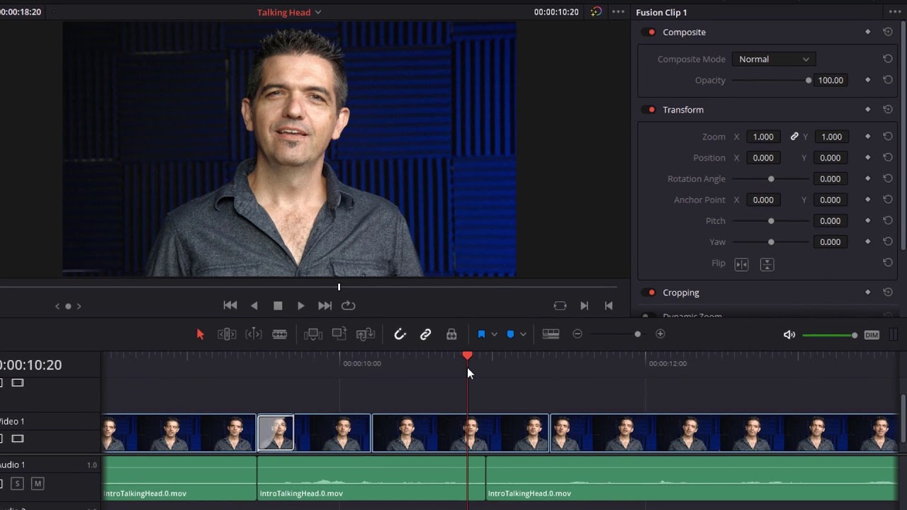Go to next keyframe arrow below viewer

click(x=79, y=306)
